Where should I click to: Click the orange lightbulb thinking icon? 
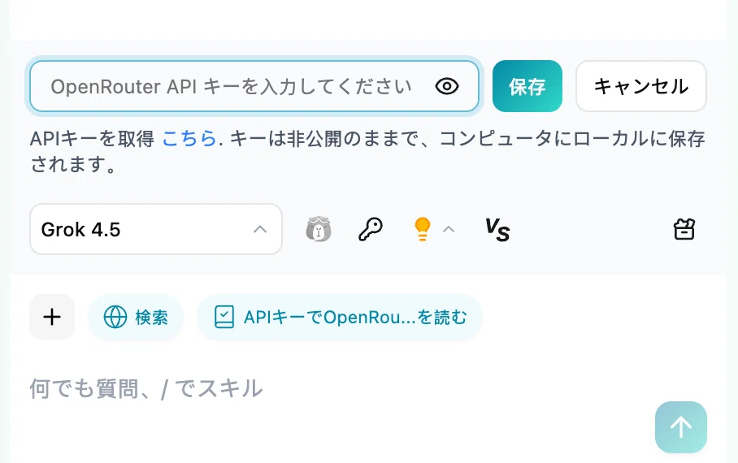point(422,229)
